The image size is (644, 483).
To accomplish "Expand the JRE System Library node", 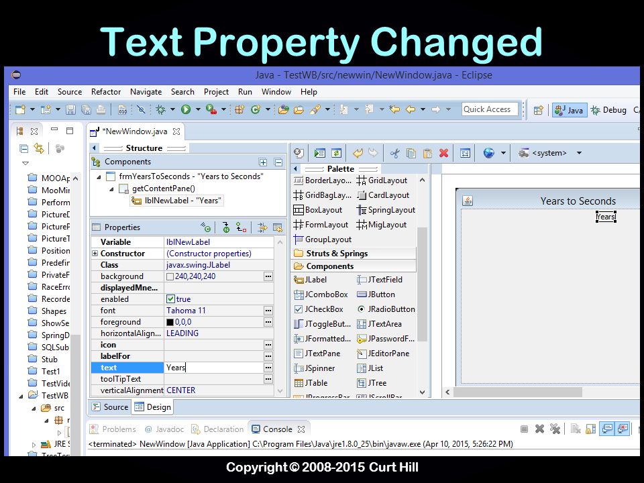I will click(34, 444).
